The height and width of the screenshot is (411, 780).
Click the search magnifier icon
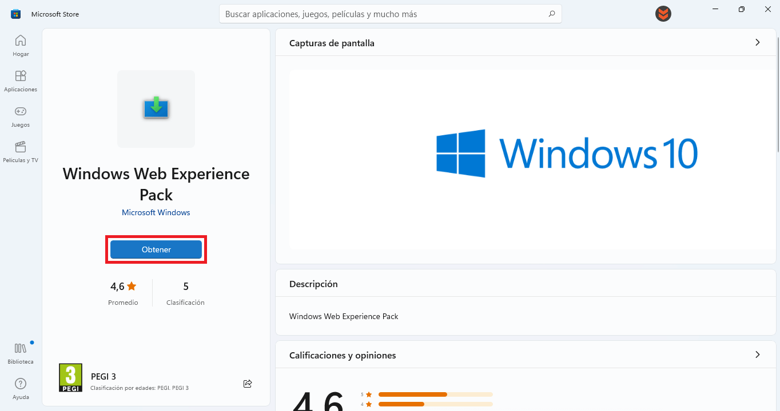(551, 14)
